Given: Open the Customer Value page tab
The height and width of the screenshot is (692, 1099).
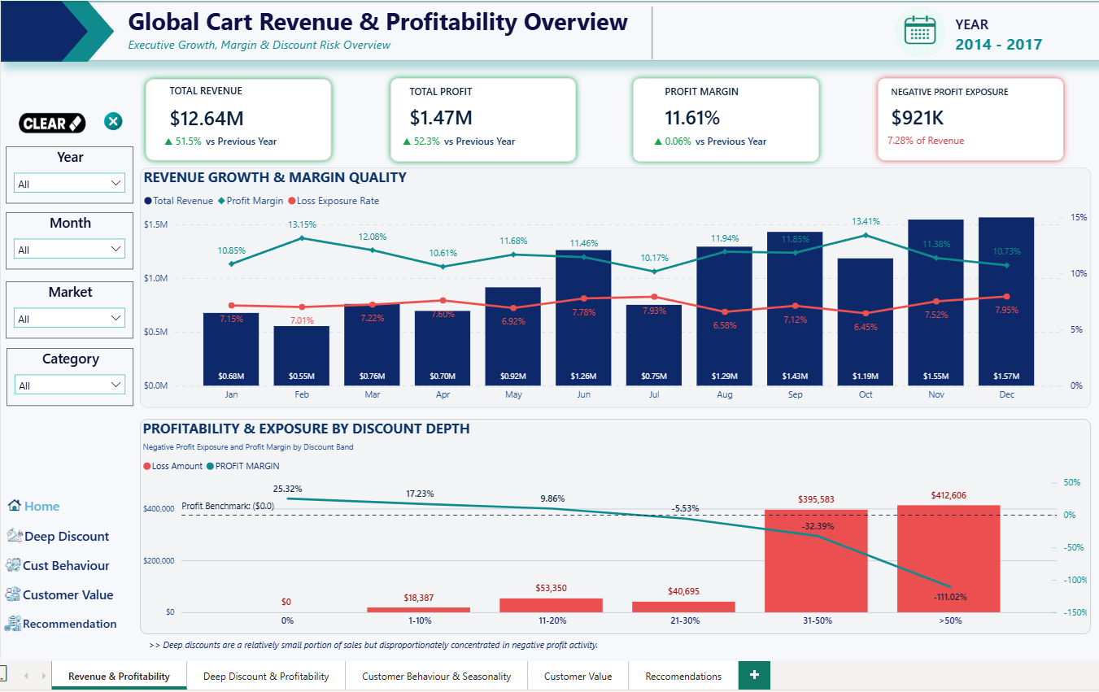Looking at the screenshot, I should click(578, 676).
